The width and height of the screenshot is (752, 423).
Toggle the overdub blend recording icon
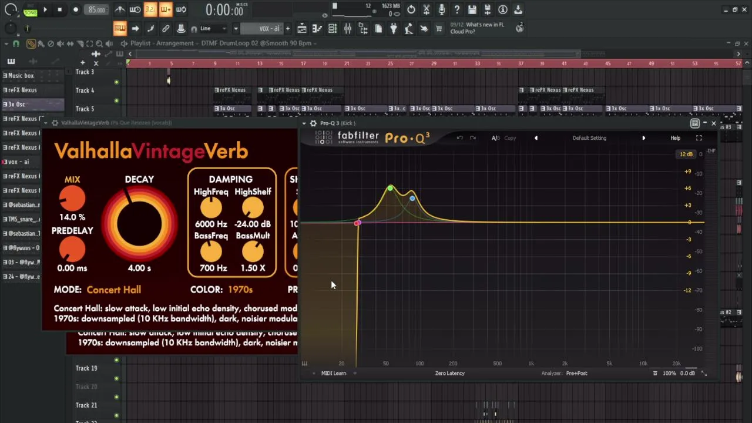pos(166,9)
